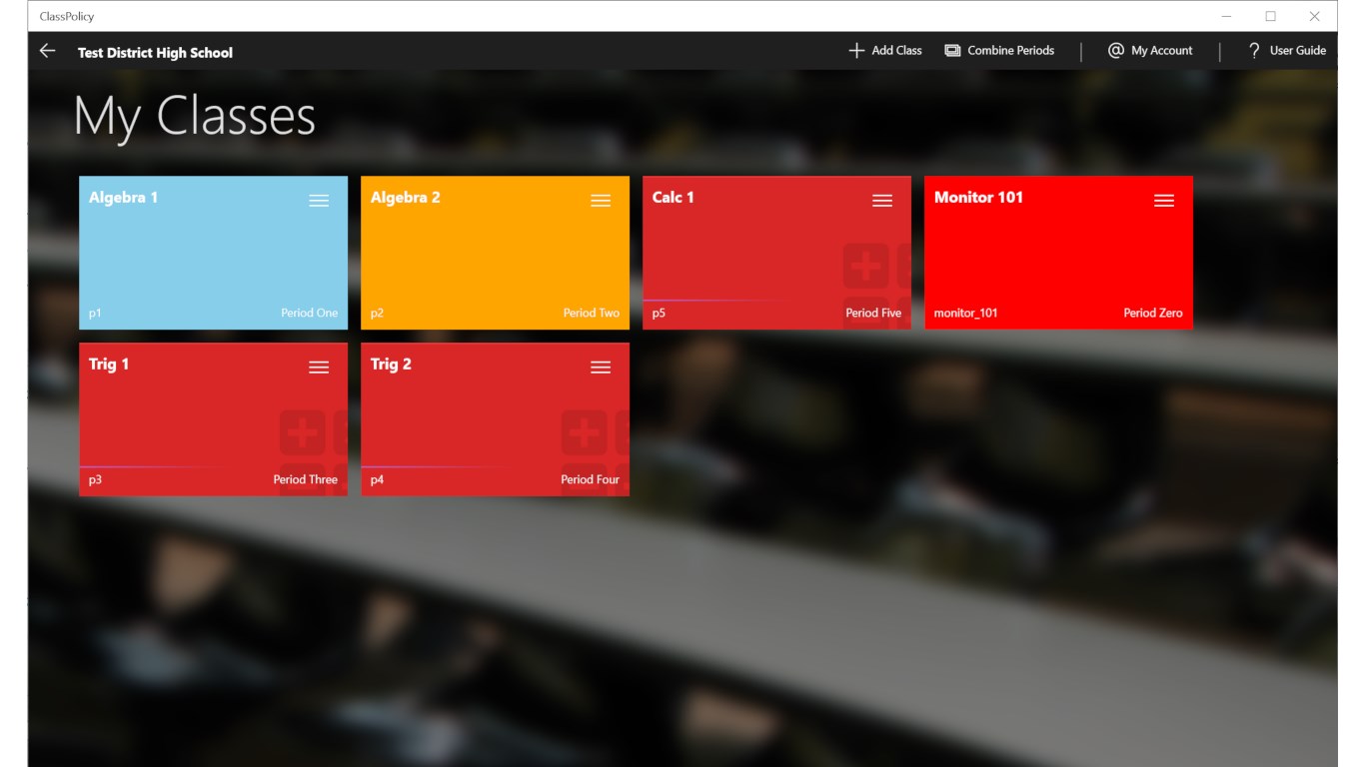
Task: Open Algebra 2 hamburger menu
Action: [601, 201]
